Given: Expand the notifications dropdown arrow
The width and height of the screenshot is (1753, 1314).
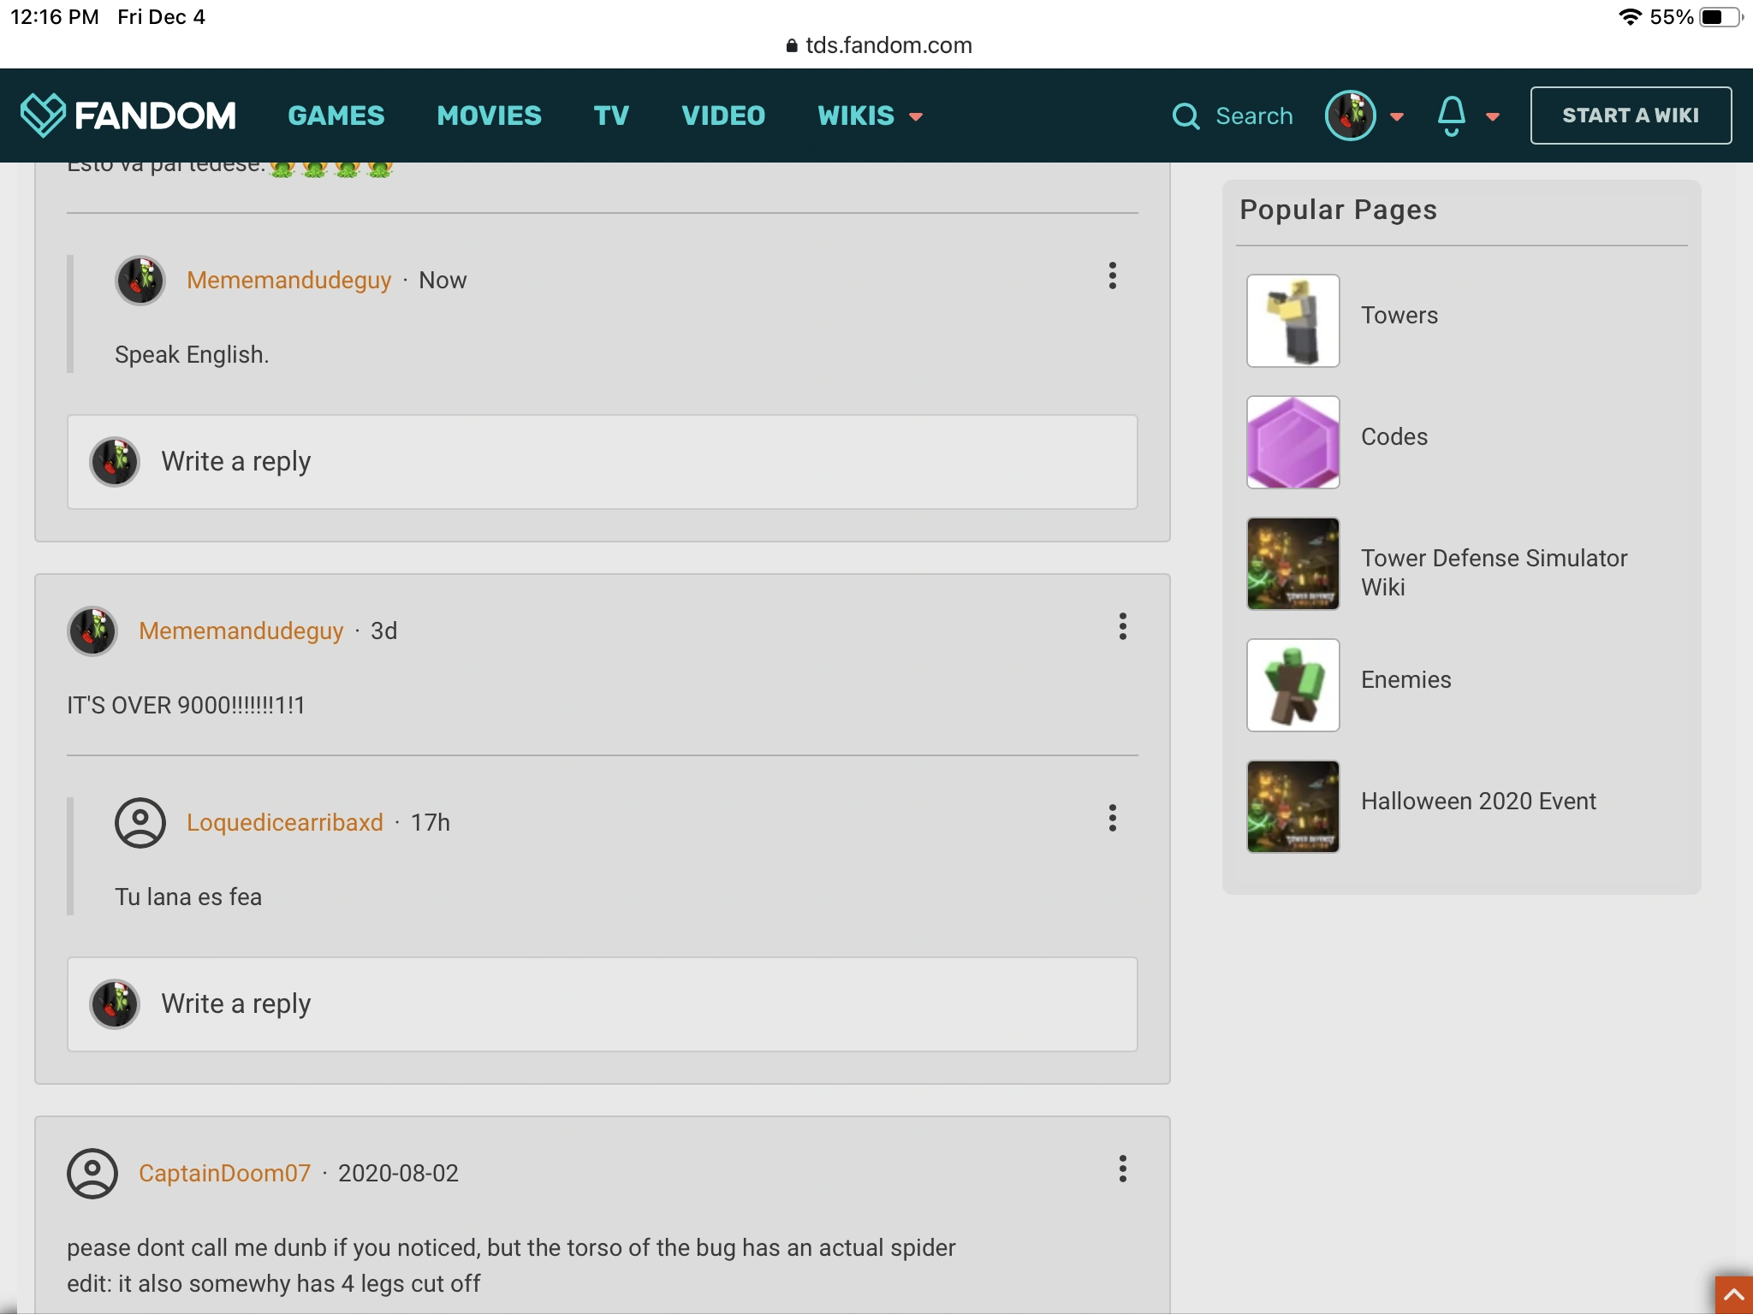Looking at the screenshot, I should pyautogui.click(x=1493, y=116).
